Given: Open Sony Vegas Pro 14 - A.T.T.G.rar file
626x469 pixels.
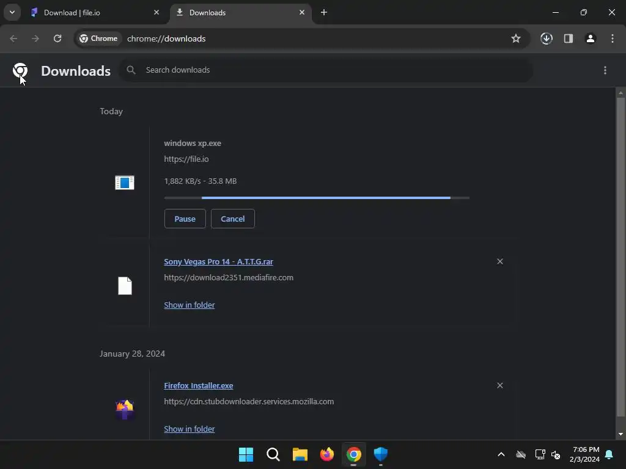Looking at the screenshot, I should tap(218, 261).
